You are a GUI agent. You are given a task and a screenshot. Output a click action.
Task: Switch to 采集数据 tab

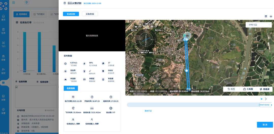coord(90,14)
